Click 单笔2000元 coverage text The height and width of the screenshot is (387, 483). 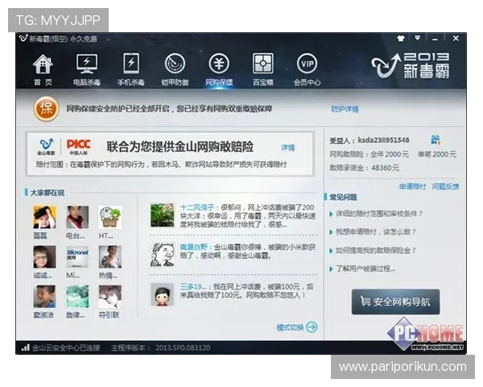(x=437, y=154)
